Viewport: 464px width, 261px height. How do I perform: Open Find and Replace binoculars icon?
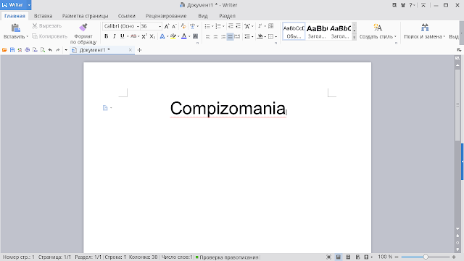[x=425, y=28]
